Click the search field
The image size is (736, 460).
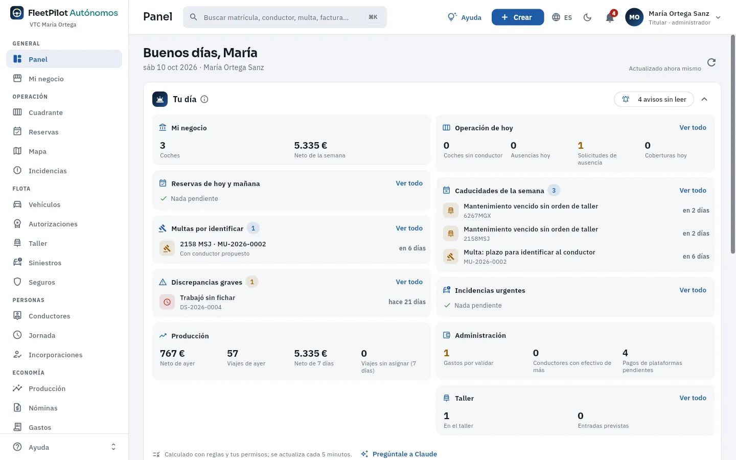click(285, 17)
